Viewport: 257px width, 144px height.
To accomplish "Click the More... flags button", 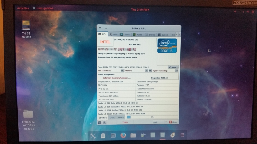I will 173,67.
